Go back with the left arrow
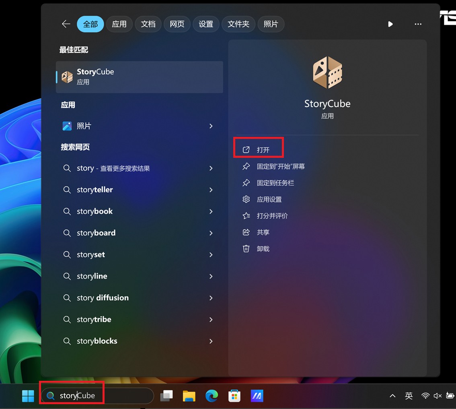 66,24
